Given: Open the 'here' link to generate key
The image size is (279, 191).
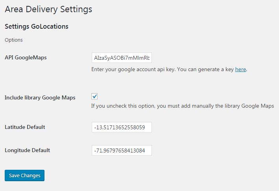Looking at the screenshot, I should [240, 69].
